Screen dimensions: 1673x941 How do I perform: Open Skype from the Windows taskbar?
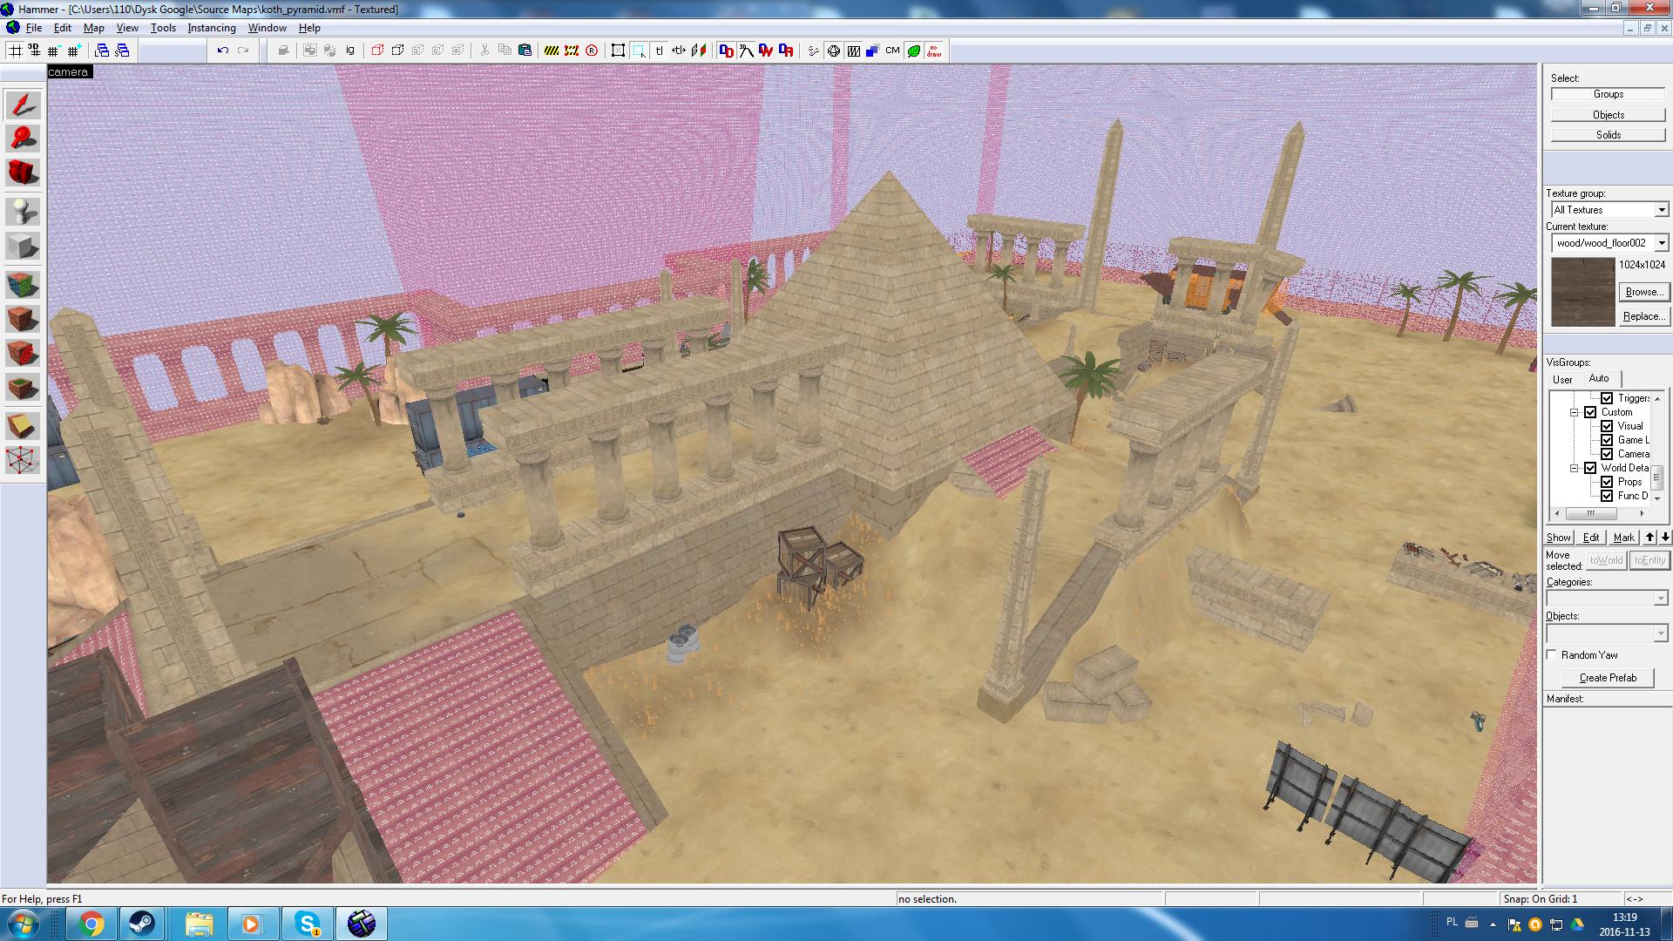point(307,924)
